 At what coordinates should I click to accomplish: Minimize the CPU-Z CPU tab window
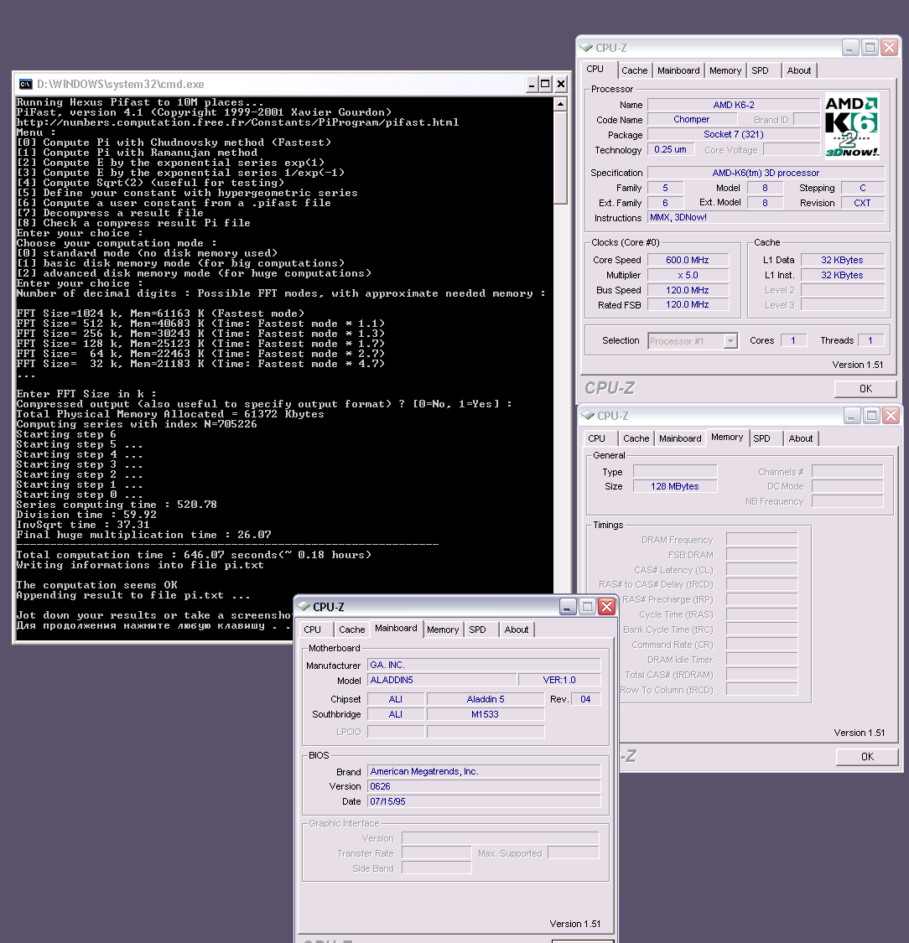tap(849, 48)
